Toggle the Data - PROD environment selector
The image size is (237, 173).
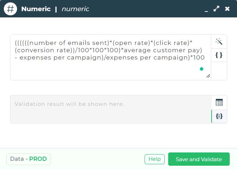(x=28, y=159)
